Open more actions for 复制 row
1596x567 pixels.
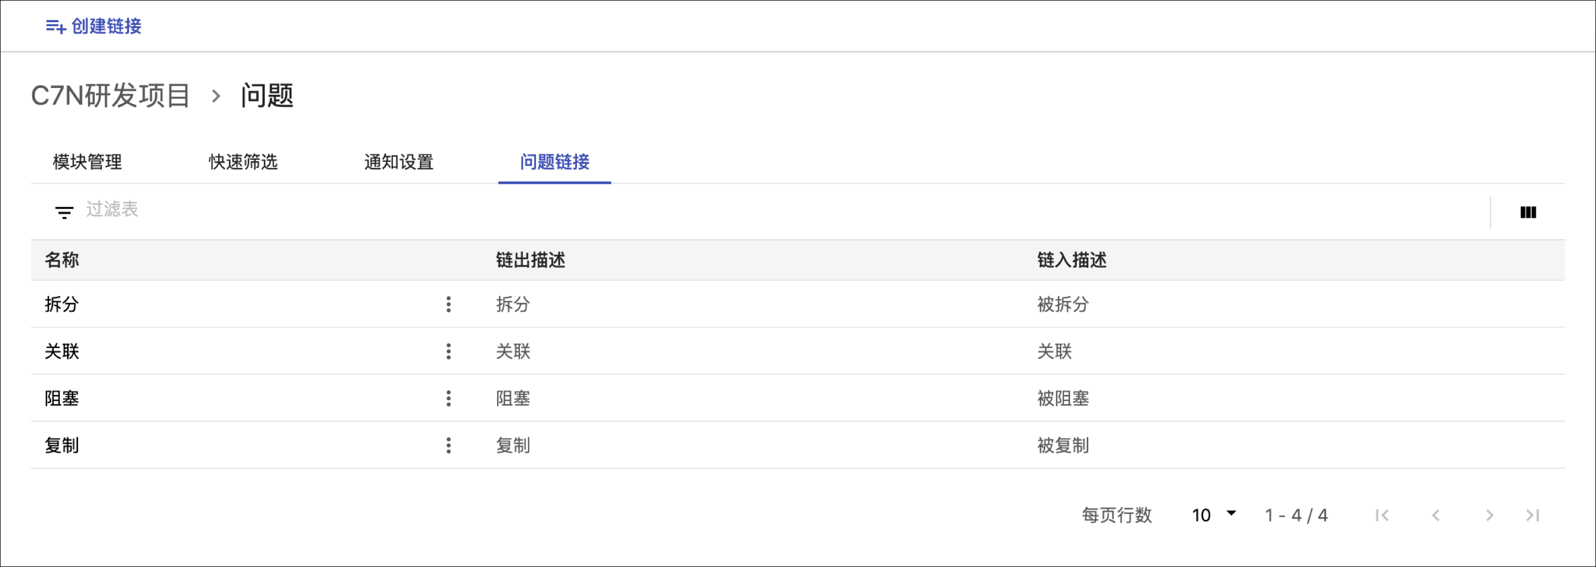[448, 445]
